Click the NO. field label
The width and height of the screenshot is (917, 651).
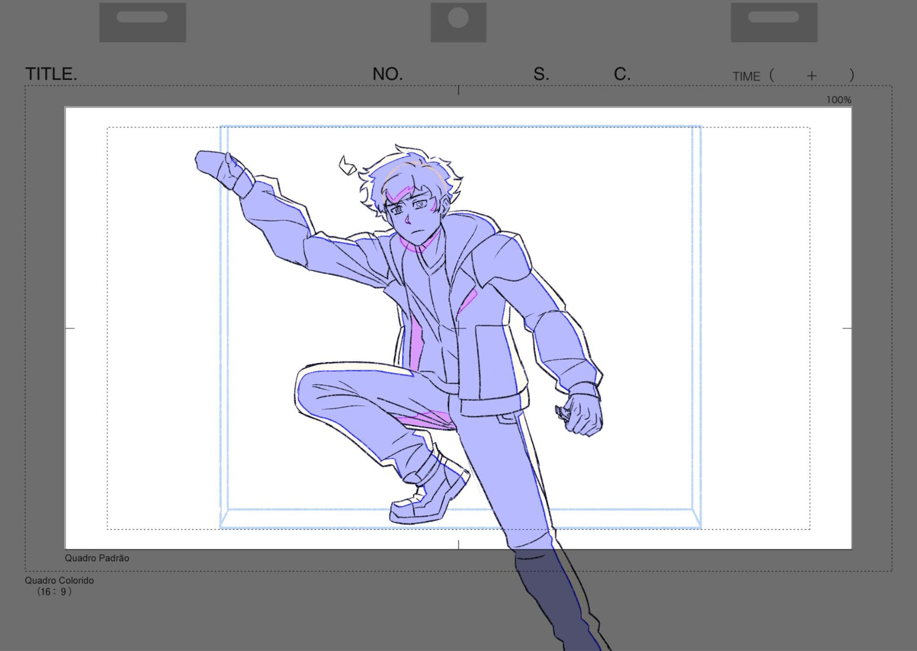coord(387,74)
